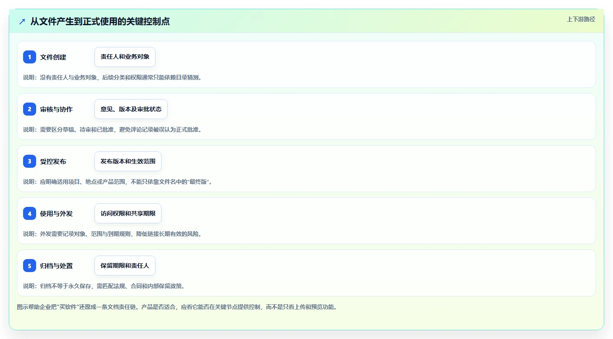
Task: Click the 访问权限和共享期限 tag
Action: pyautogui.click(x=128, y=213)
